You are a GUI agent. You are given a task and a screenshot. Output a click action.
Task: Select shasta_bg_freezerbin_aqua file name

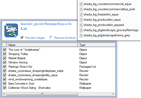coord(101,14)
